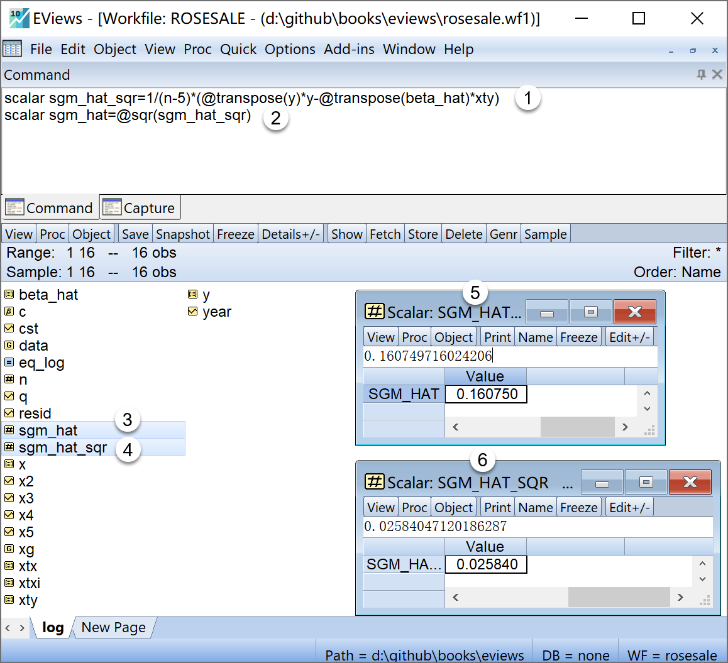Select the sgm_hat scalar icon in workfile
Image resolution: width=728 pixels, height=663 pixels.
[9, 430]
